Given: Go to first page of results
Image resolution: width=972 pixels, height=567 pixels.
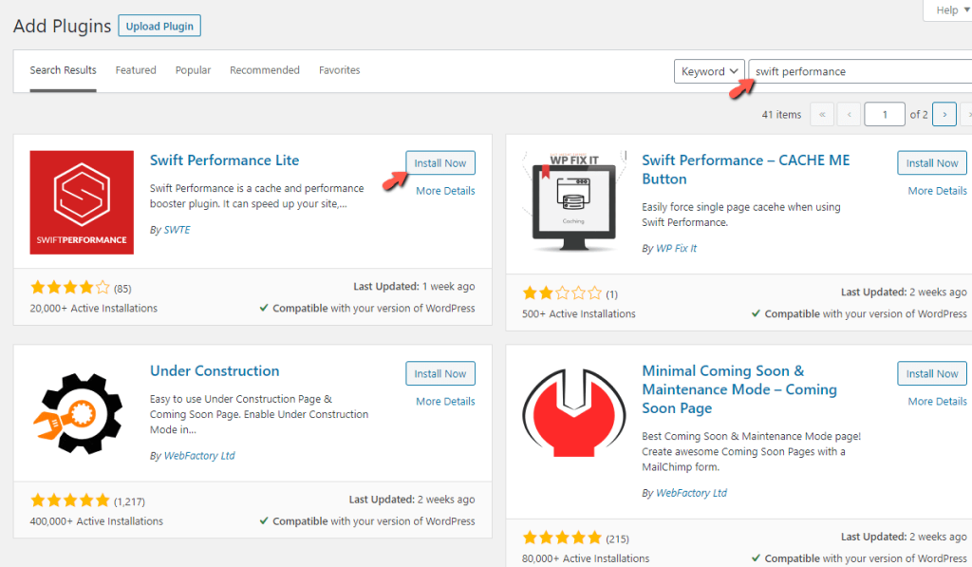Looking at the screenshot, I should 822,114.
